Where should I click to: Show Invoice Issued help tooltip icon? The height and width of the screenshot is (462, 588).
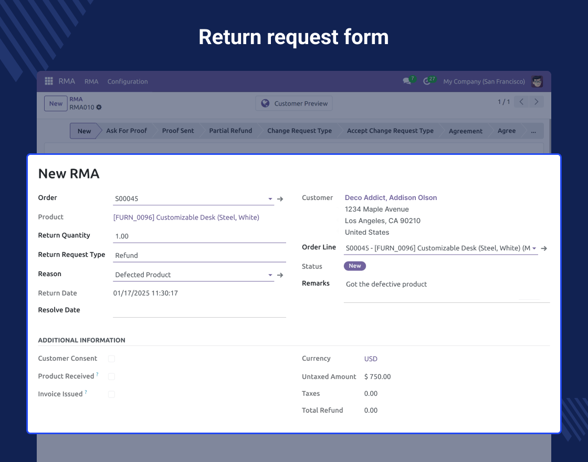(x=86, y=392)
